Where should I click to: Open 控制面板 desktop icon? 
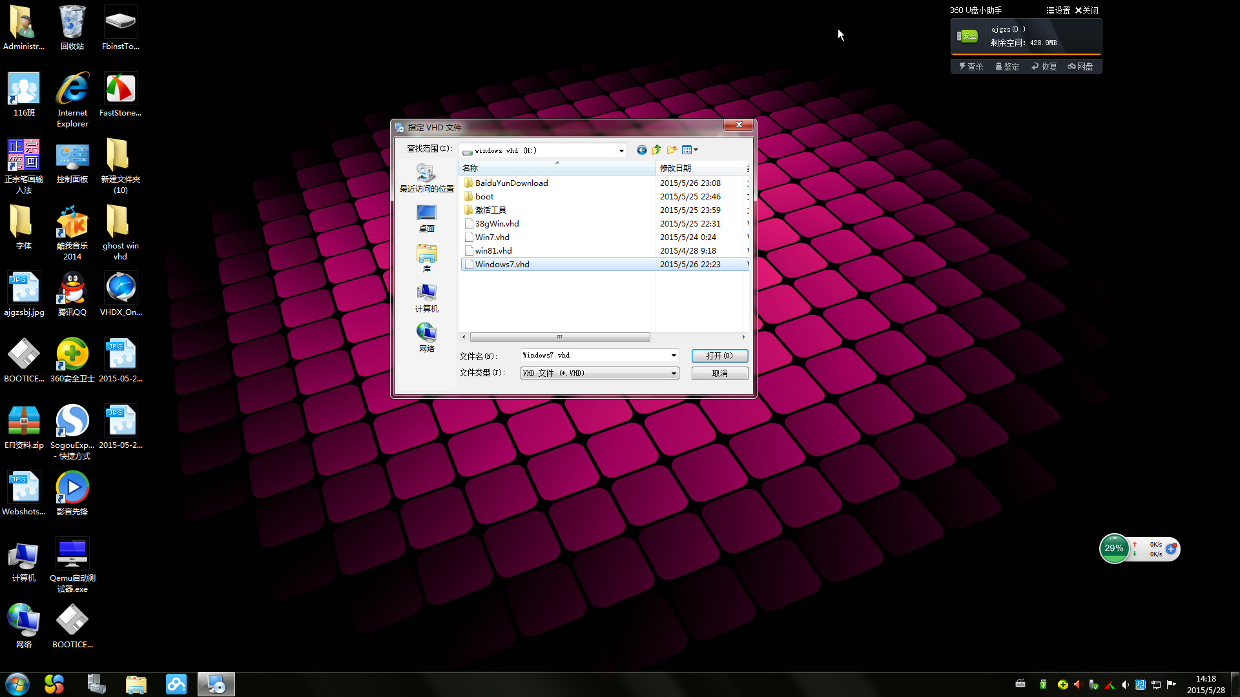click(72, 161)
